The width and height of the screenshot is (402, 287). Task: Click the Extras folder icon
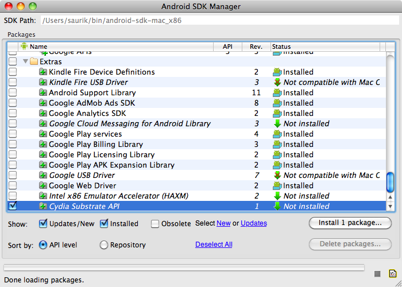34,62
